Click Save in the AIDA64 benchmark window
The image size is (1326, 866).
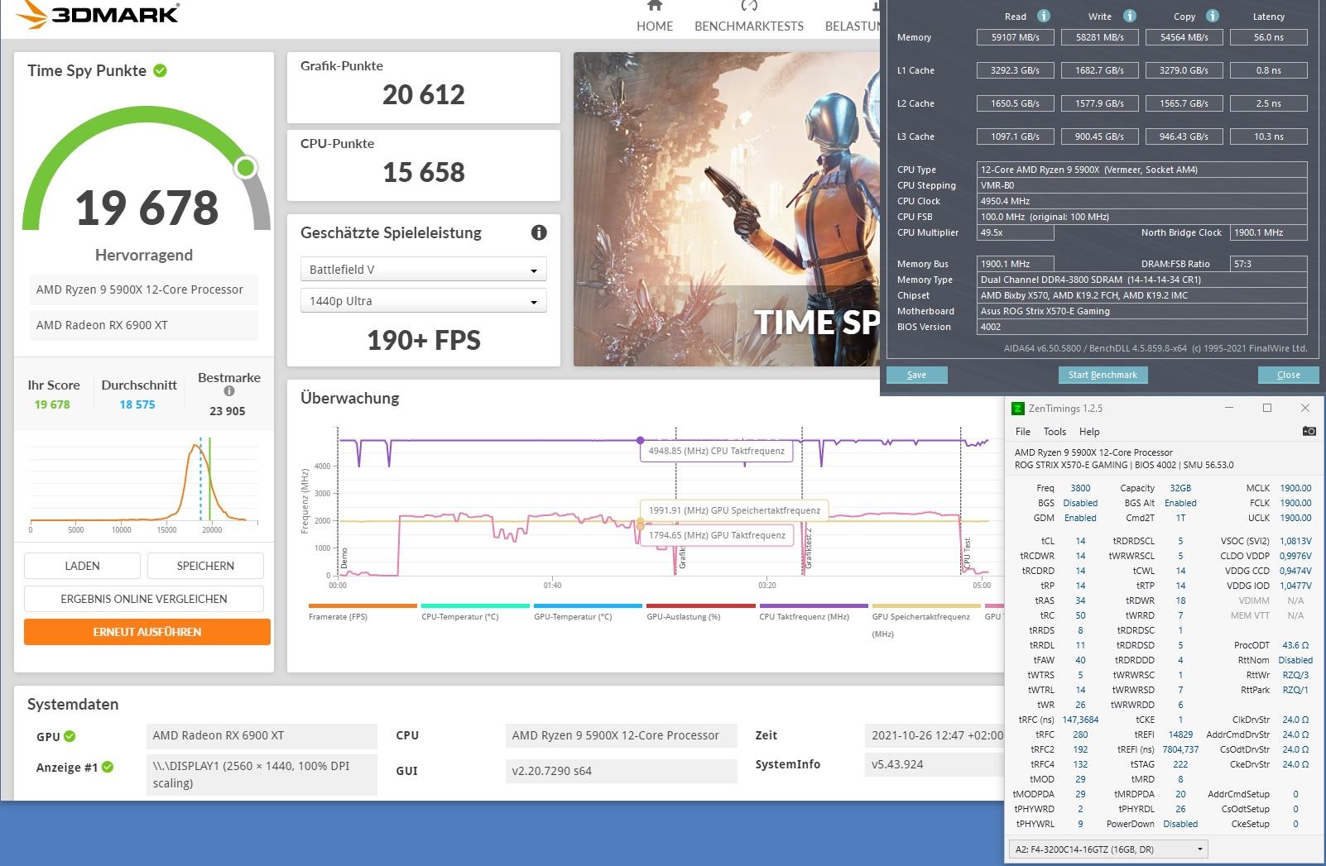tap(916, 375)
